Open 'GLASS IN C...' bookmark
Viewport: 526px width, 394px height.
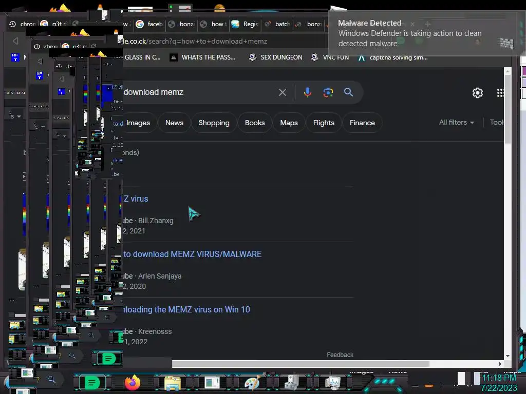tap(142, 57)
